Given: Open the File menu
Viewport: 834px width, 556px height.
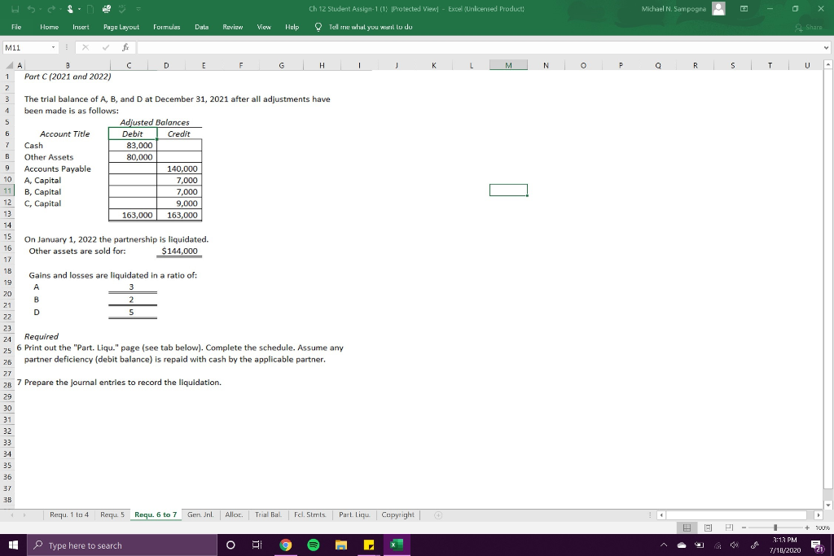Looking at the screenshot, I should 16,27.
